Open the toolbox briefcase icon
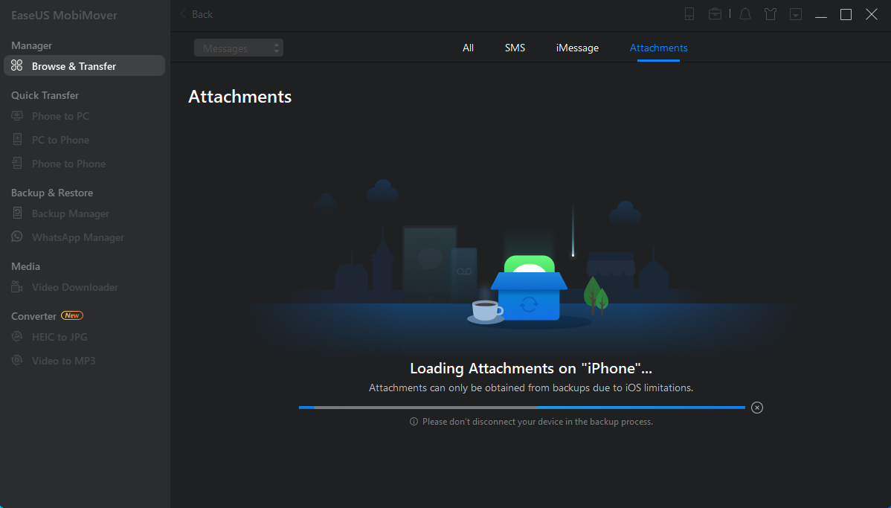891x508 pixels. click(715, 14)
